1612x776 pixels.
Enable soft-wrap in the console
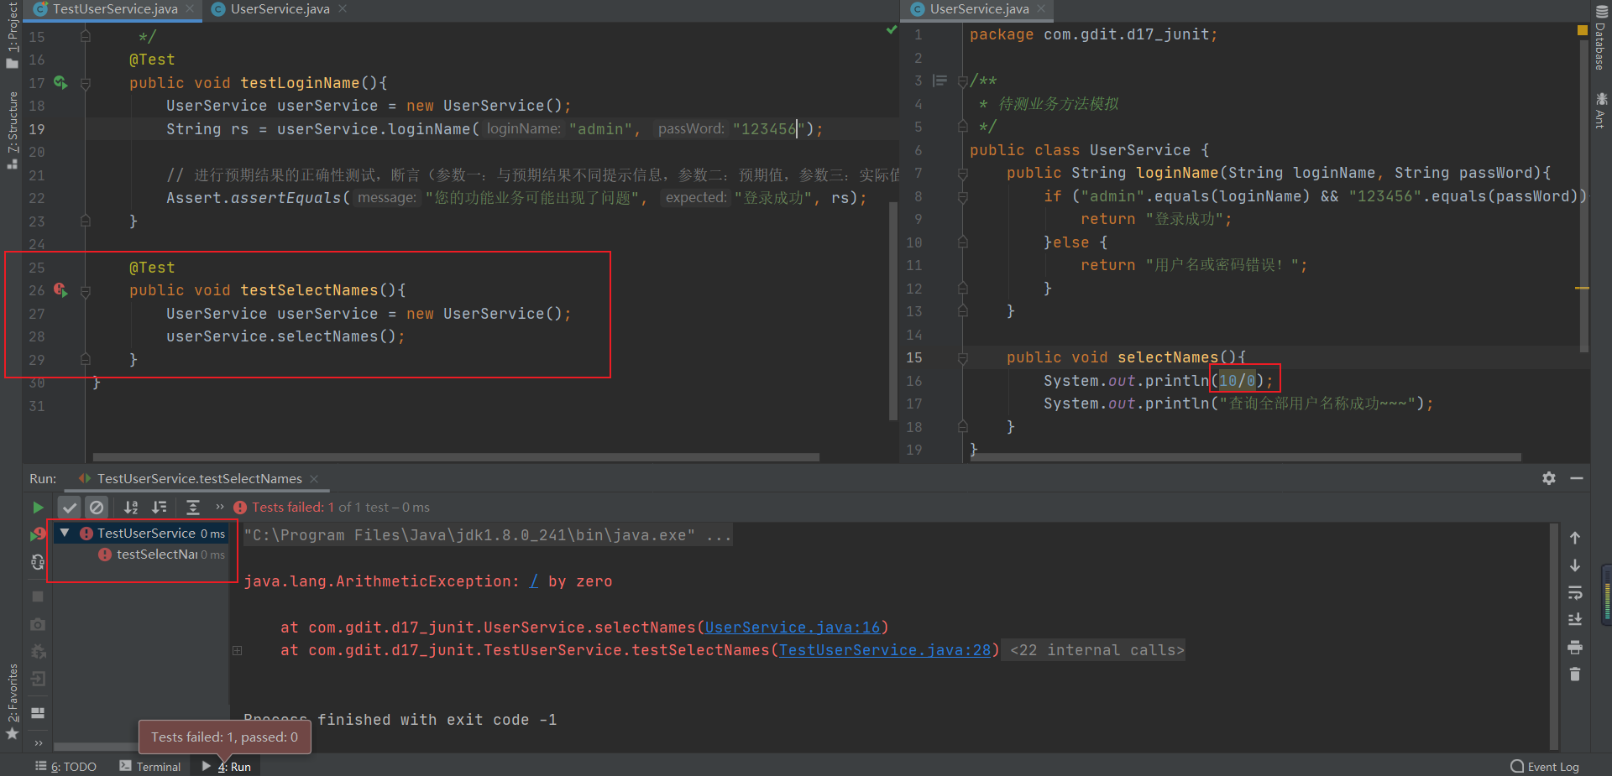1576,593
